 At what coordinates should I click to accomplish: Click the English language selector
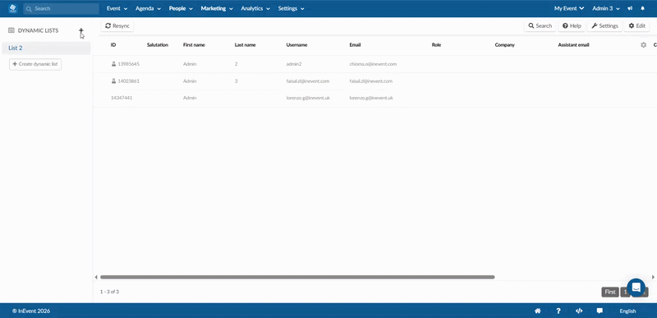point(627,311)
